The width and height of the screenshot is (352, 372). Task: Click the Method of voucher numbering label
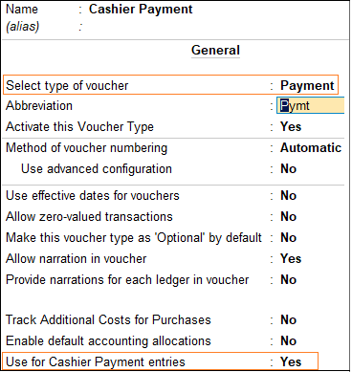[86, 148]
